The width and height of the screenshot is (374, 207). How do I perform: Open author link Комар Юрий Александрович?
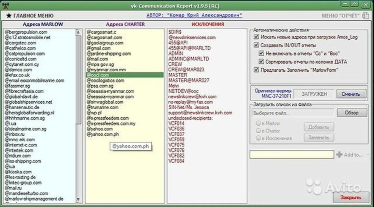coord(194,15)
